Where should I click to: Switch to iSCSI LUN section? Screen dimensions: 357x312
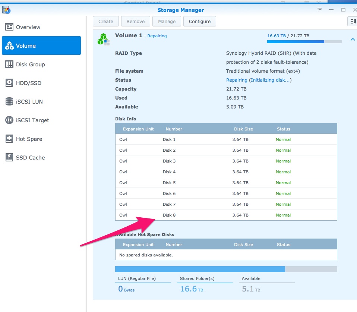point(41,101)
